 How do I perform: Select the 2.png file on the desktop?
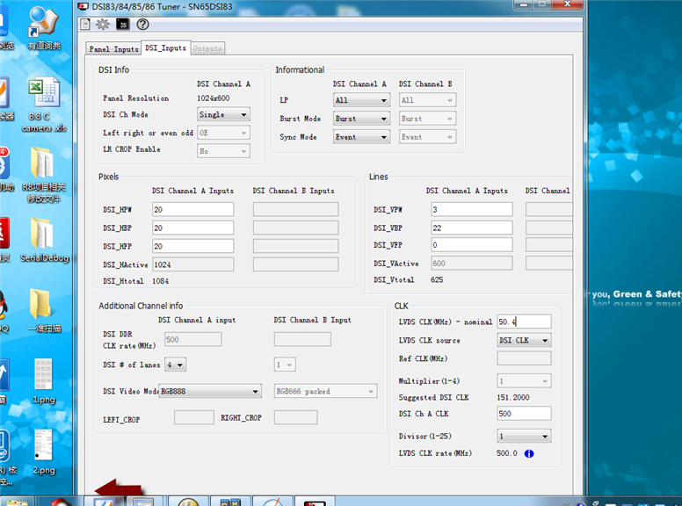[x=44, y=452]
